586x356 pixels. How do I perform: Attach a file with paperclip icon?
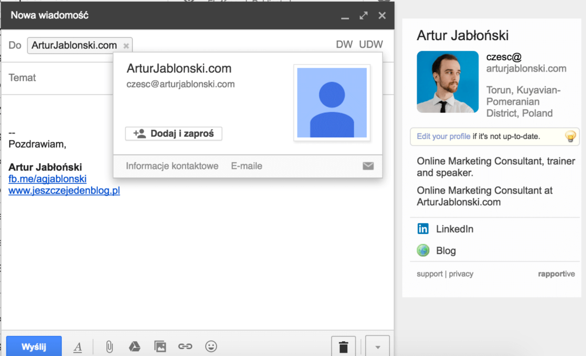tap(109, 347)
